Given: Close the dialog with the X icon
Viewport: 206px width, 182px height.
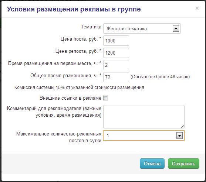Looking at the screenshot, I should pos(197,8).
